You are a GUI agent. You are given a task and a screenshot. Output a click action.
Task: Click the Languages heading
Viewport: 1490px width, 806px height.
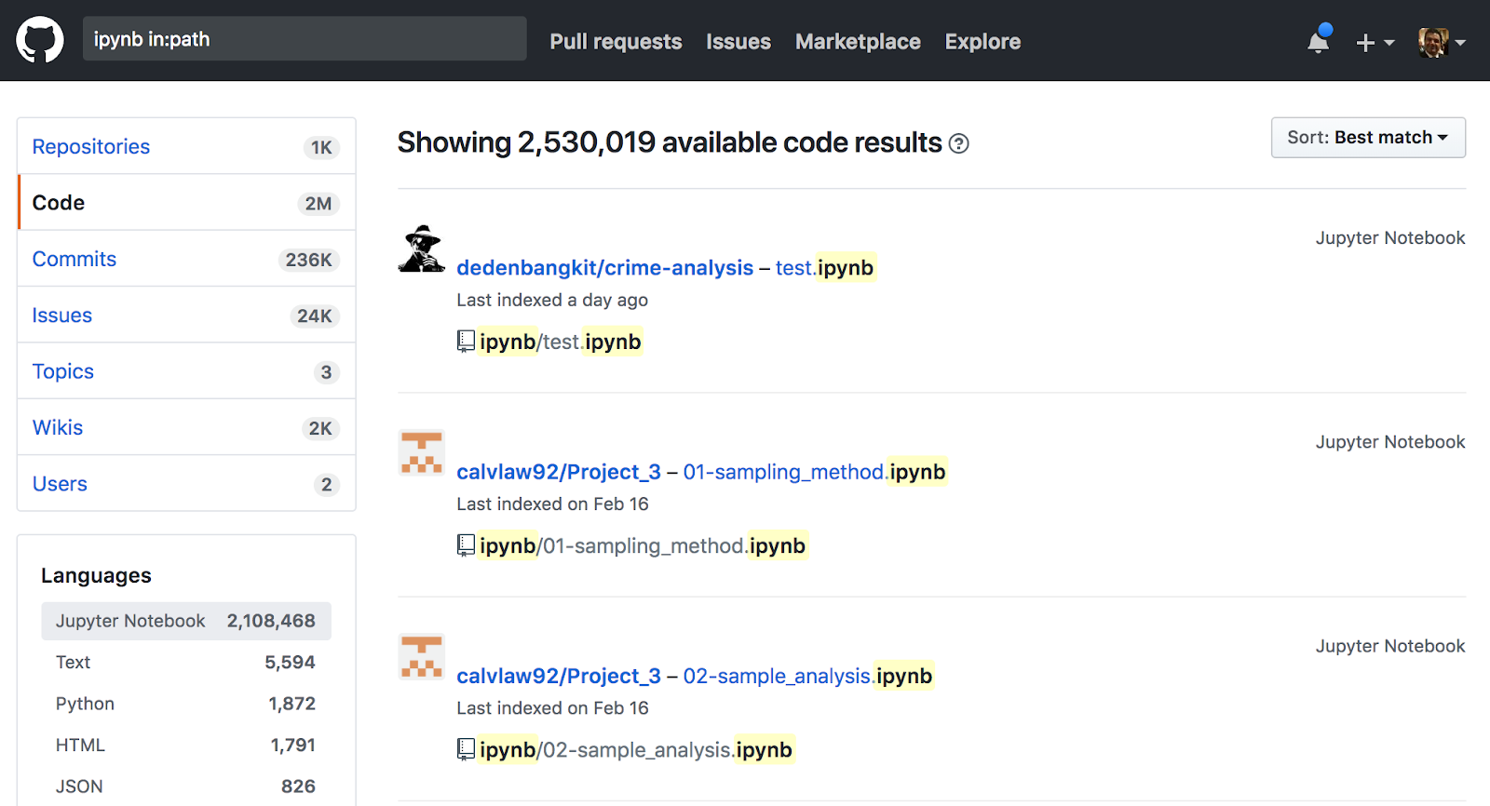pos(96,575)
